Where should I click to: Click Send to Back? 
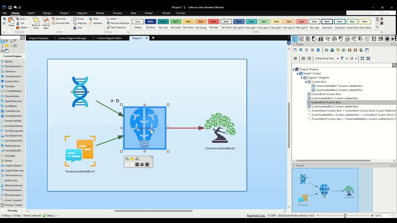tap(46, 23)
